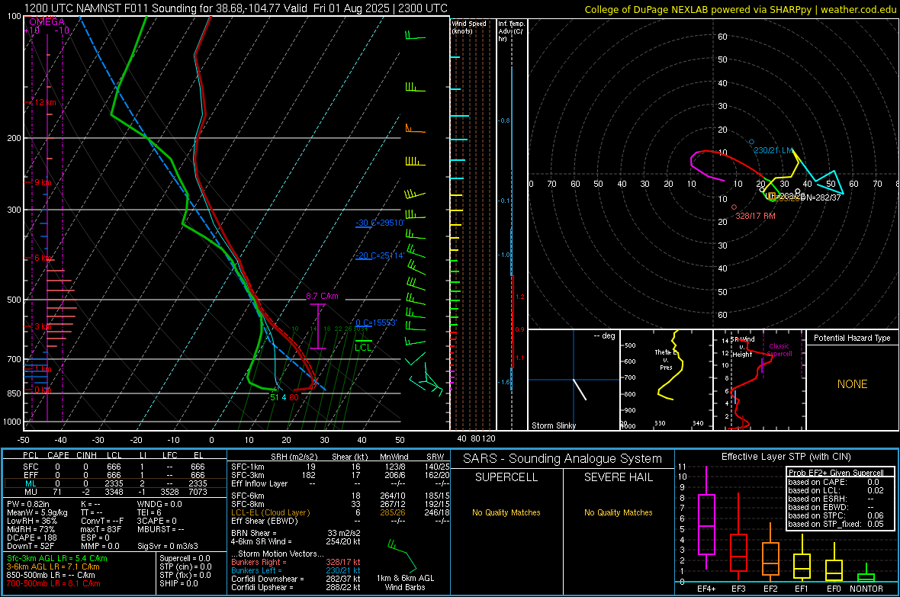900x597 pixels.
Task: Click the green LCL marker
Action: pyautogui.click(x=363, y=346)
